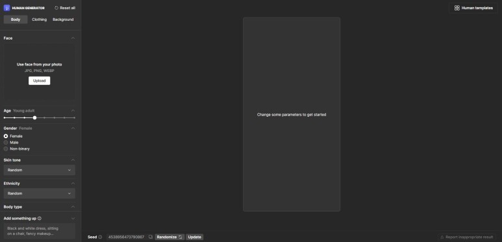Screen dimensions: 502x242
Task: Collapse the Gender section
Action: click(73, 128)
